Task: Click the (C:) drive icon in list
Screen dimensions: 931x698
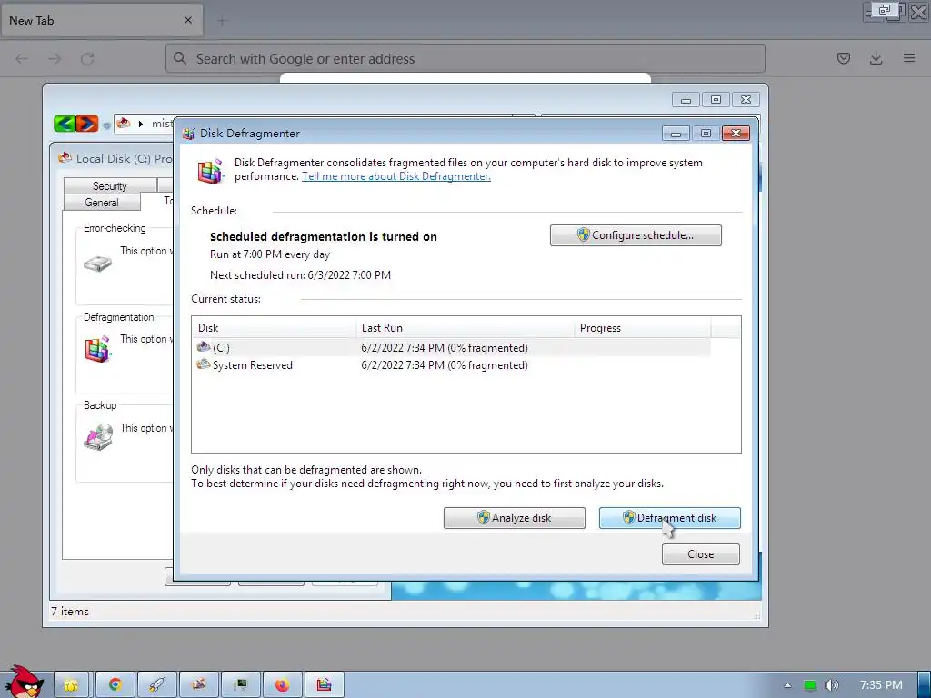Action: [x=204, y=346]
